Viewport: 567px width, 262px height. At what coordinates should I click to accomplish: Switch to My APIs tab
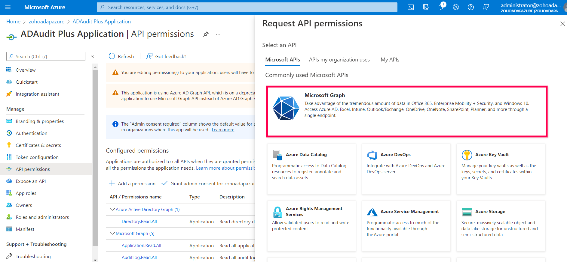(390, 60)
